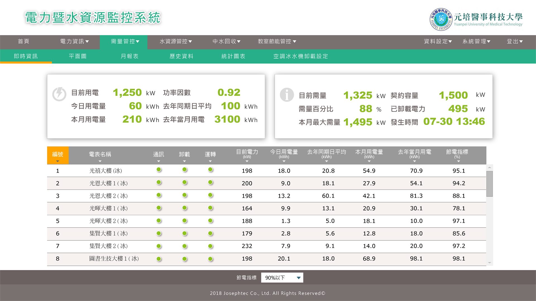Click the info circle icon in demand panel
Image resolution: width=536 pixels, height=301 pixels.
[287, 95]
